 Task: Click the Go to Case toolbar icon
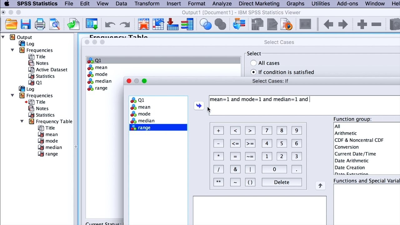(158, 24)
